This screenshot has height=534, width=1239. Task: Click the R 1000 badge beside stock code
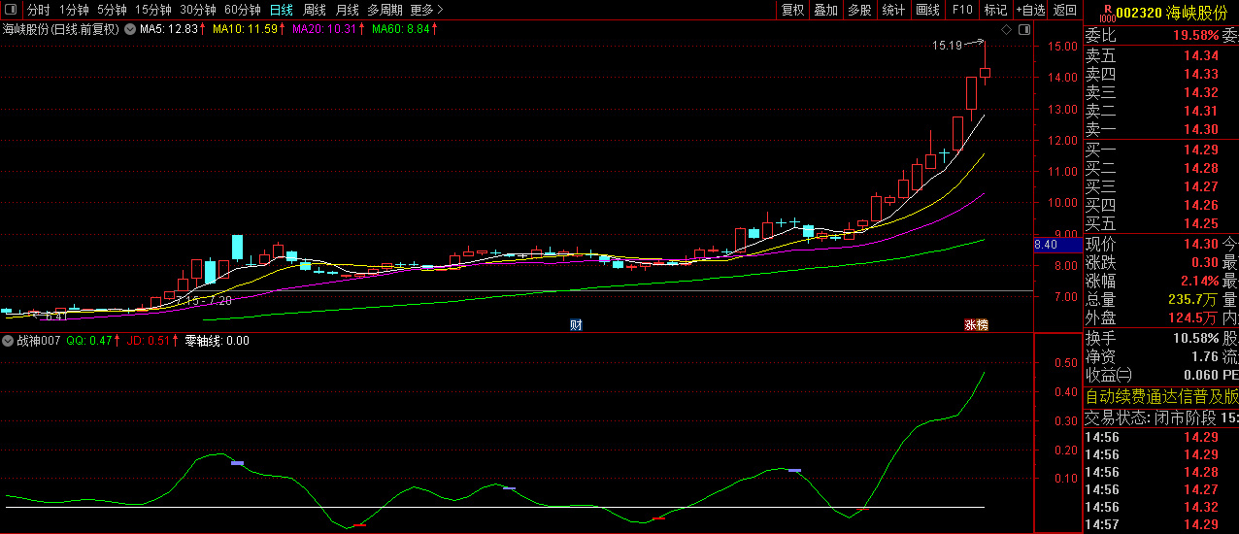(1106, 12)
